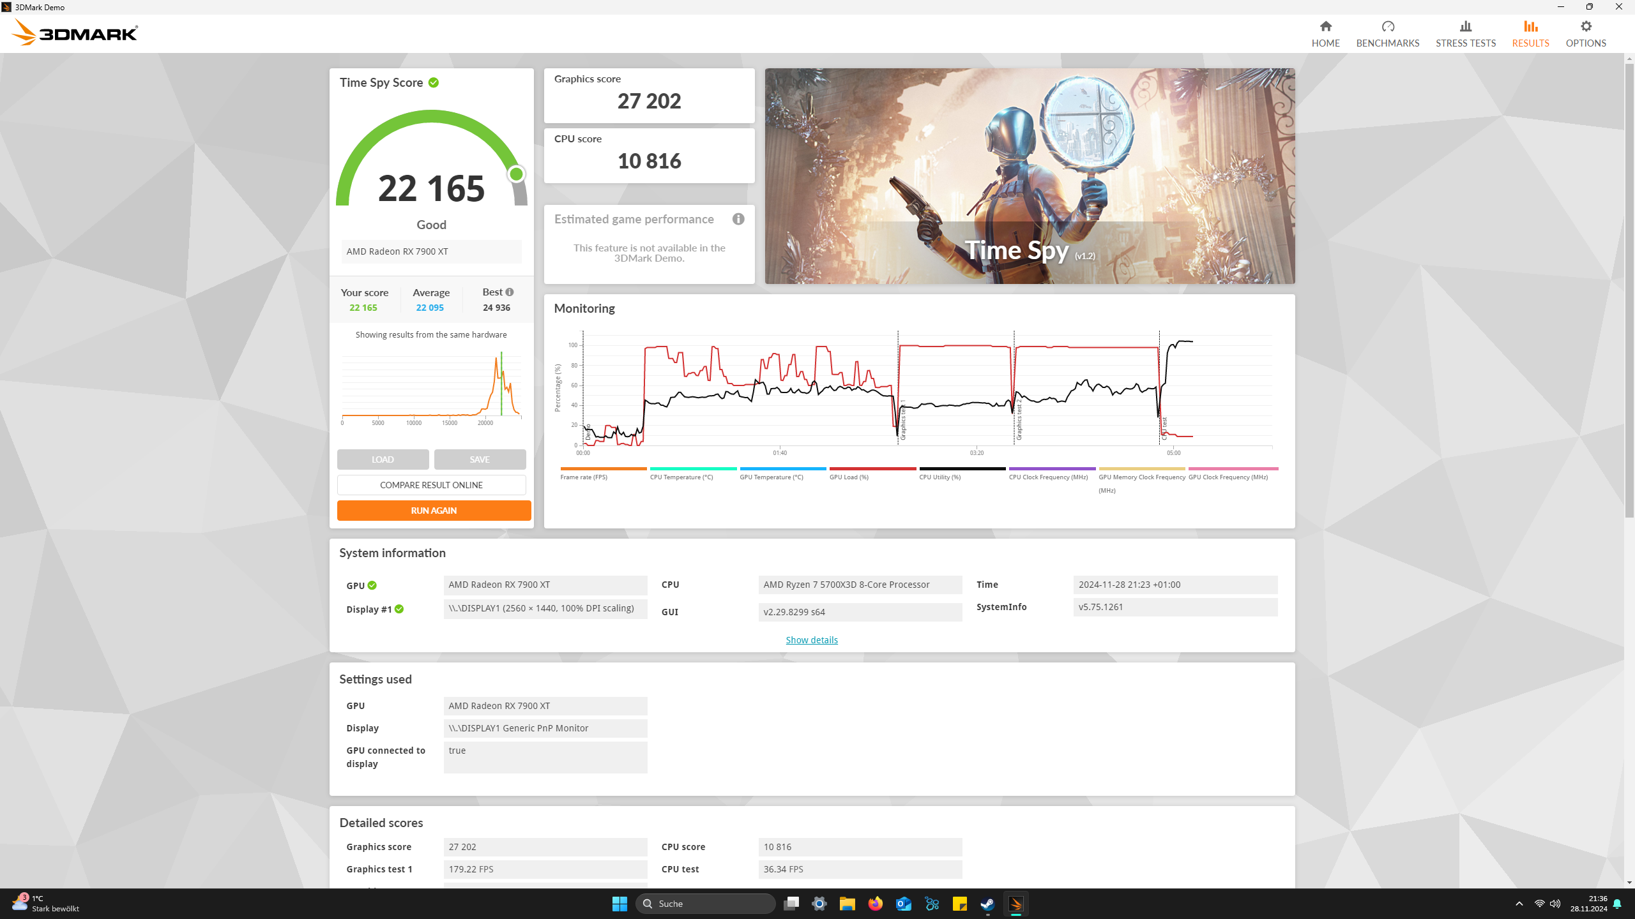
Task: Toggle the Frame rate (FPS) legend item
Action: (584, 477)
